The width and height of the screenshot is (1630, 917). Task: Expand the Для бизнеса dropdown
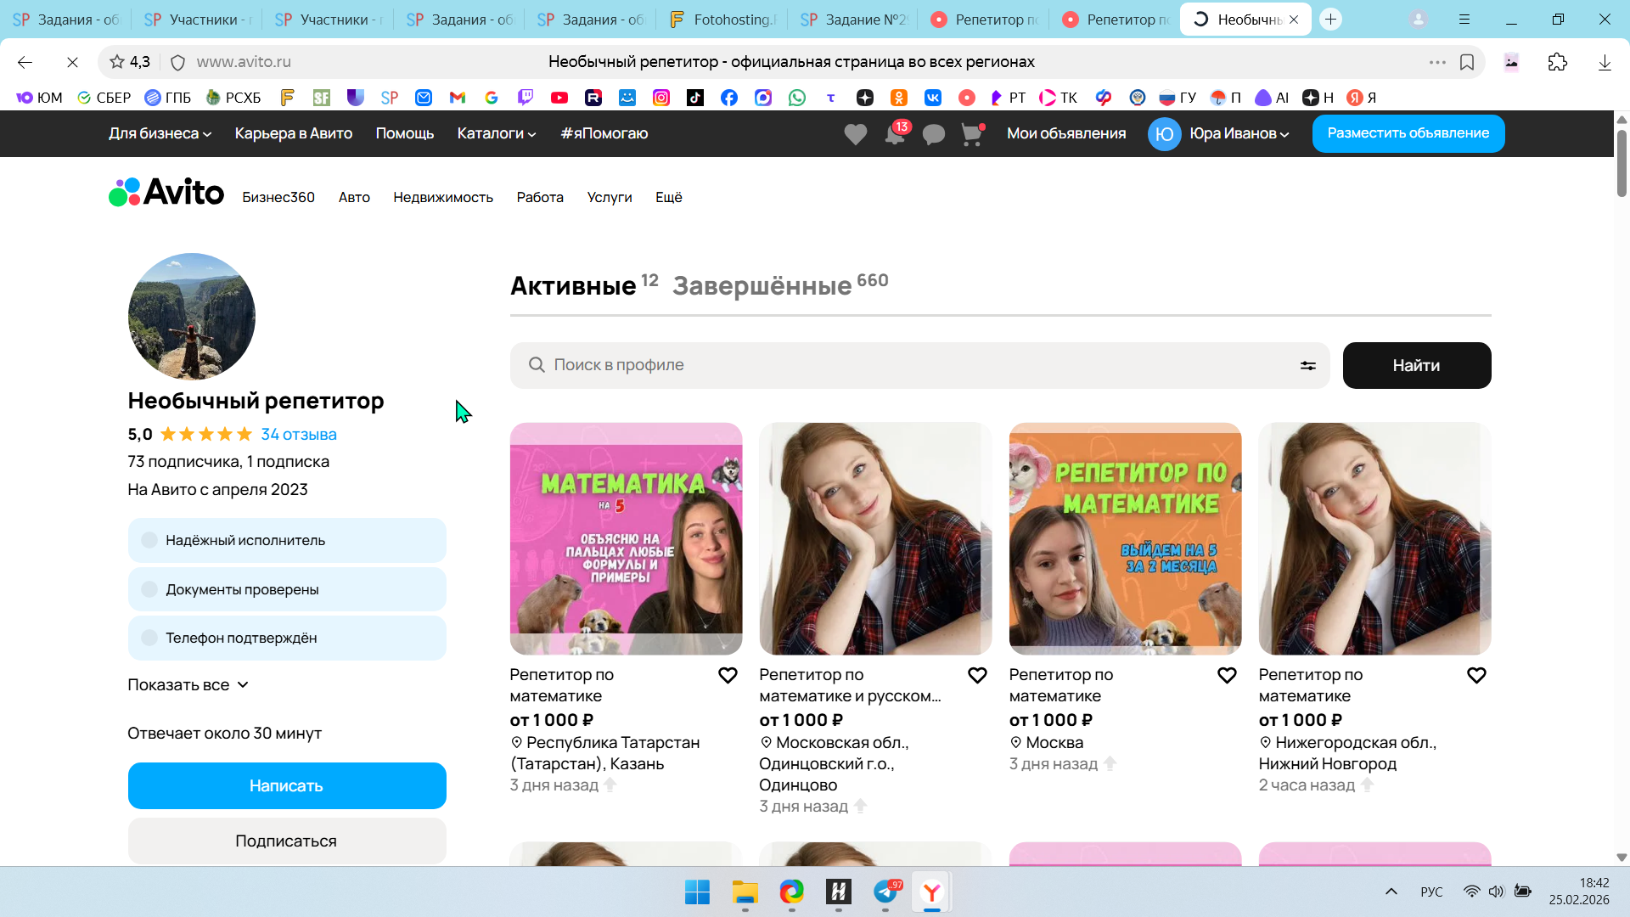coord(160,133)
